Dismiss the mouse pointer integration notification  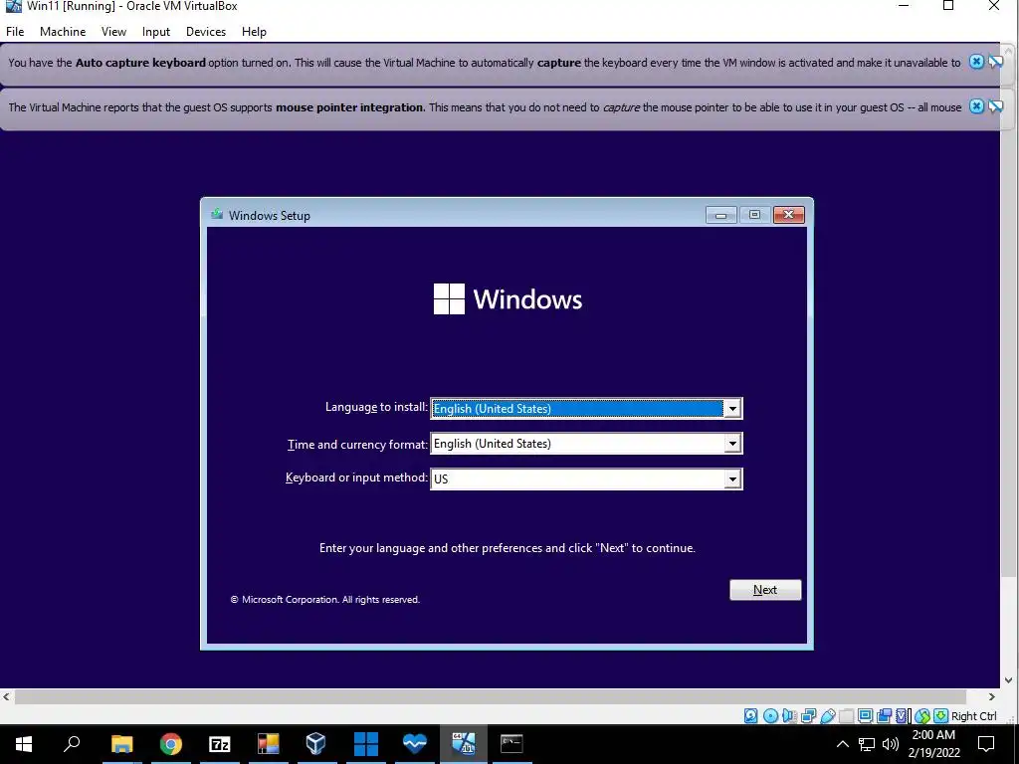976,105
